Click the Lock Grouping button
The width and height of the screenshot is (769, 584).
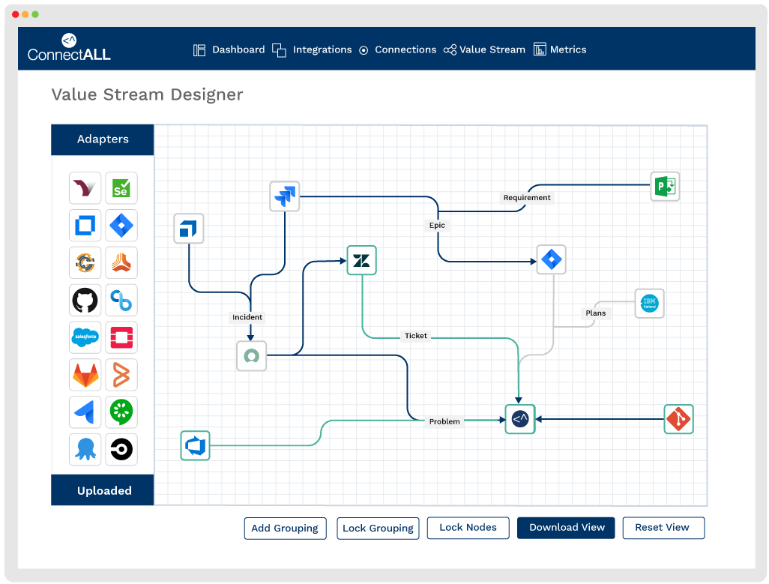click(x=378, y=528)
